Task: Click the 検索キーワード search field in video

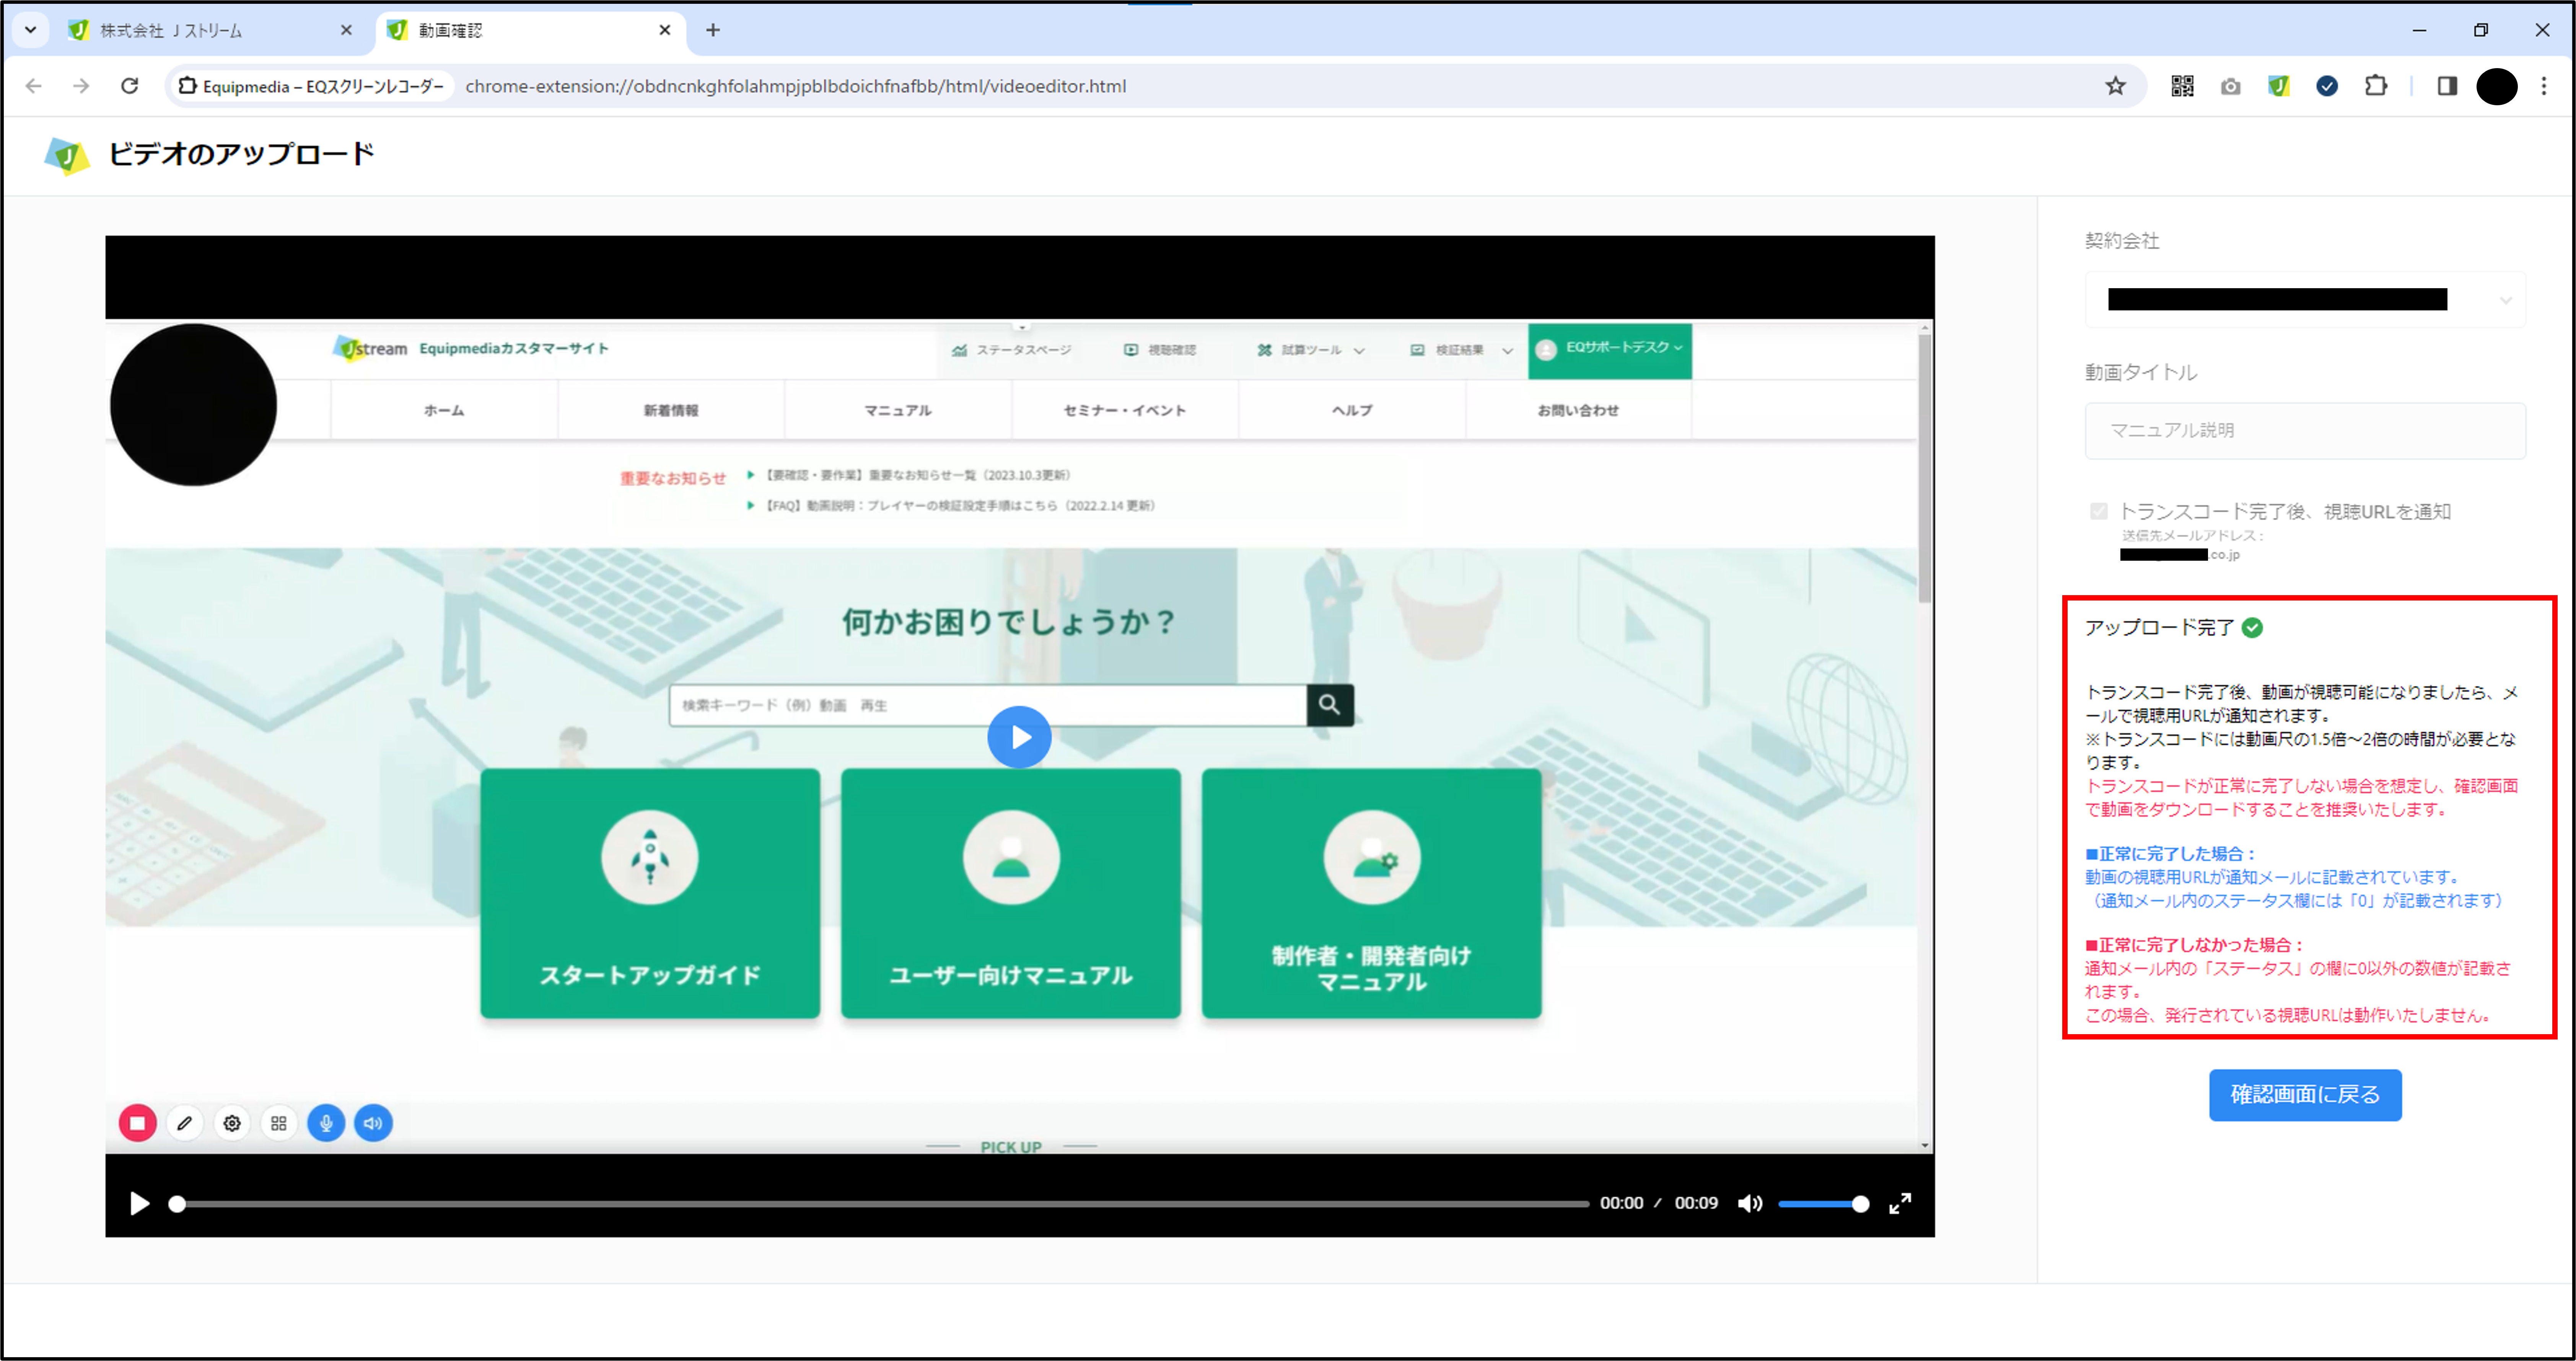Action: [988, 705]
